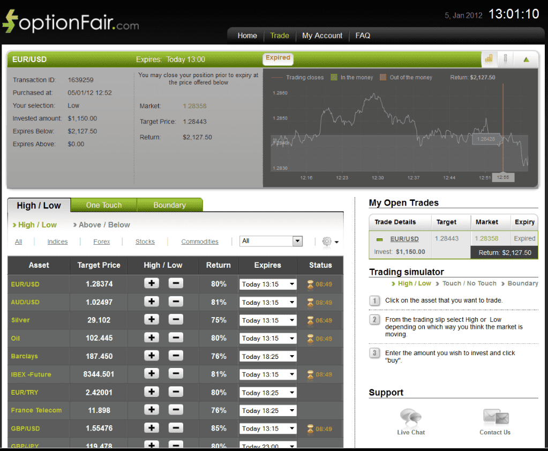Select Low (minus) for GBP/USD
Image resolution: width=548 pixels, height=451 pixels.
176,427
